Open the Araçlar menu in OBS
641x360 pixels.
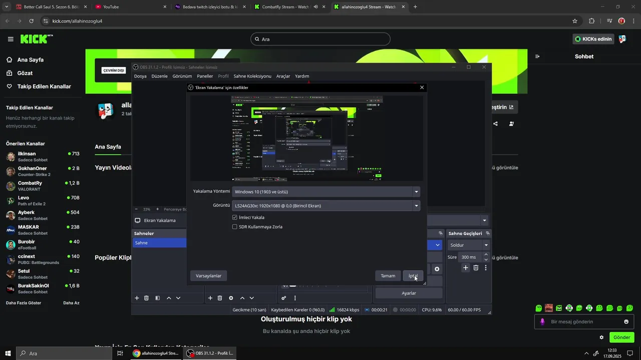click(283, 76)
